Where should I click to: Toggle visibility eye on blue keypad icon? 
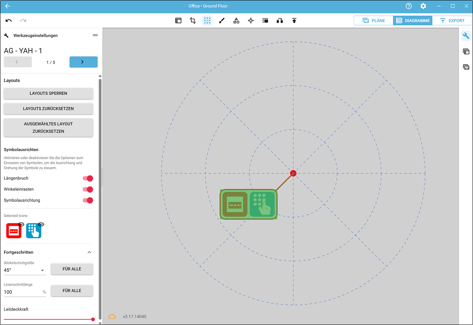tap(41, 224)
